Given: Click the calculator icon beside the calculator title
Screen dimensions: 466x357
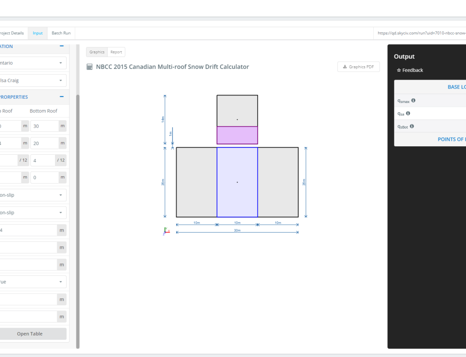Looking at the screenshot, I should click(89, 67).
